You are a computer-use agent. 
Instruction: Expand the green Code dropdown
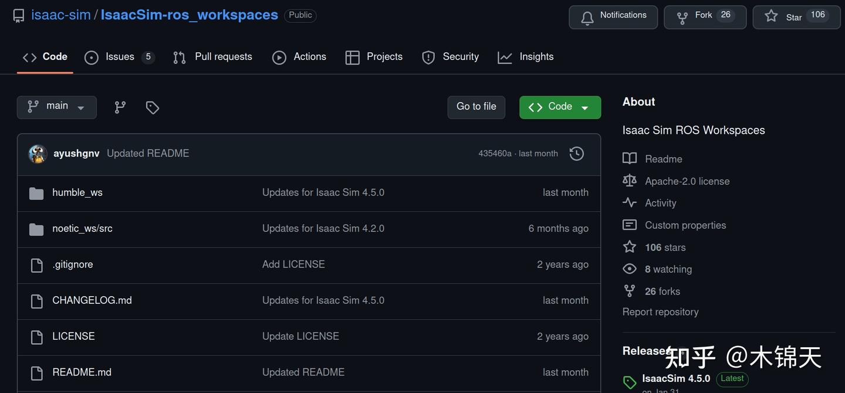560,107
